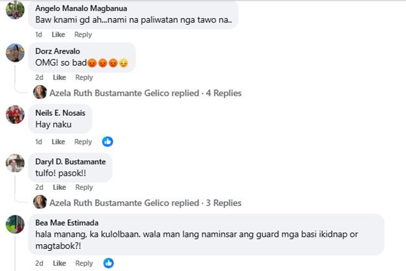Like Daryl's "tulfo! pasok!!" comment
406x271 pixels.
(x=60, y=187)
